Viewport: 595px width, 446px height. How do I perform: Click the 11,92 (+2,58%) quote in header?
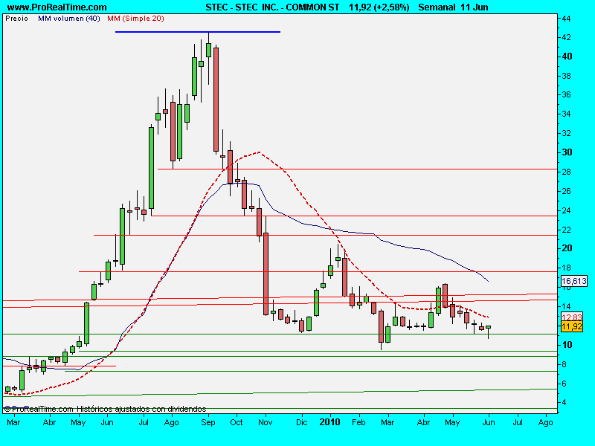379,7
